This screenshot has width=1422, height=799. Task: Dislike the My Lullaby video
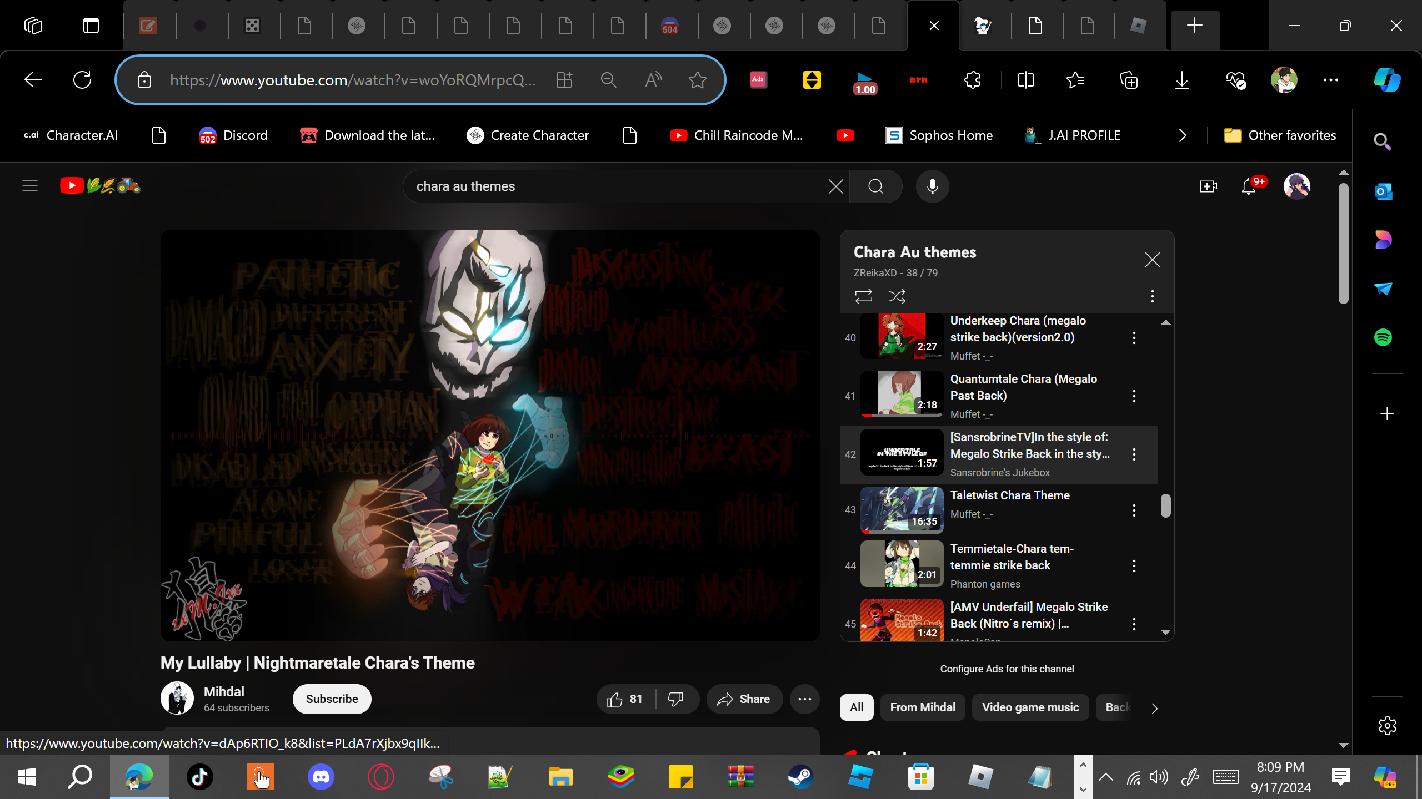pyautogui.click(x=675, y=699)
